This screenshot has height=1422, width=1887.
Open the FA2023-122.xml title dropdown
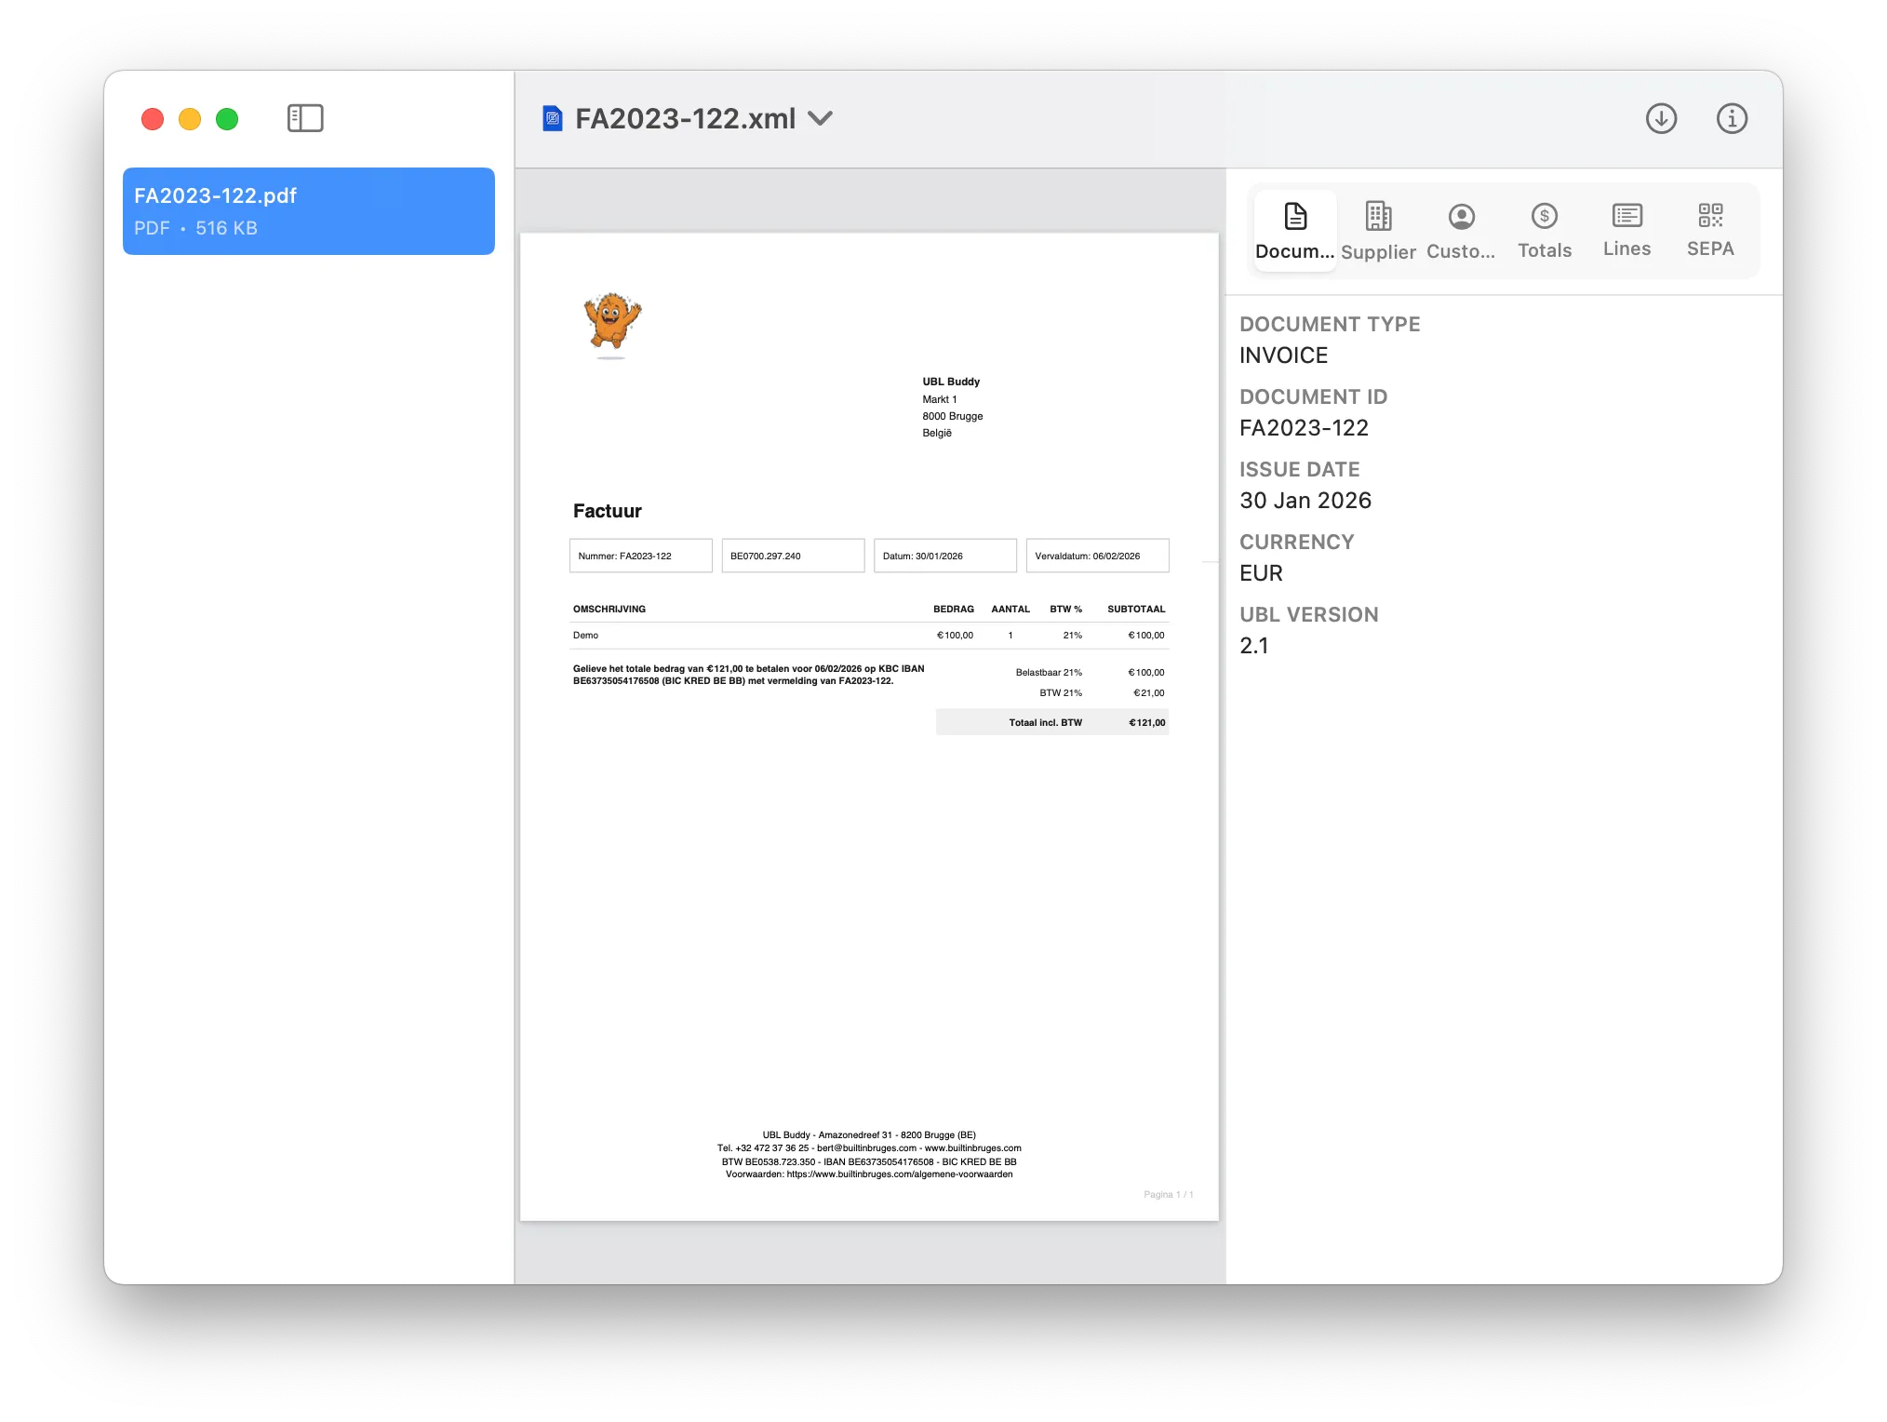click(821, 119)
